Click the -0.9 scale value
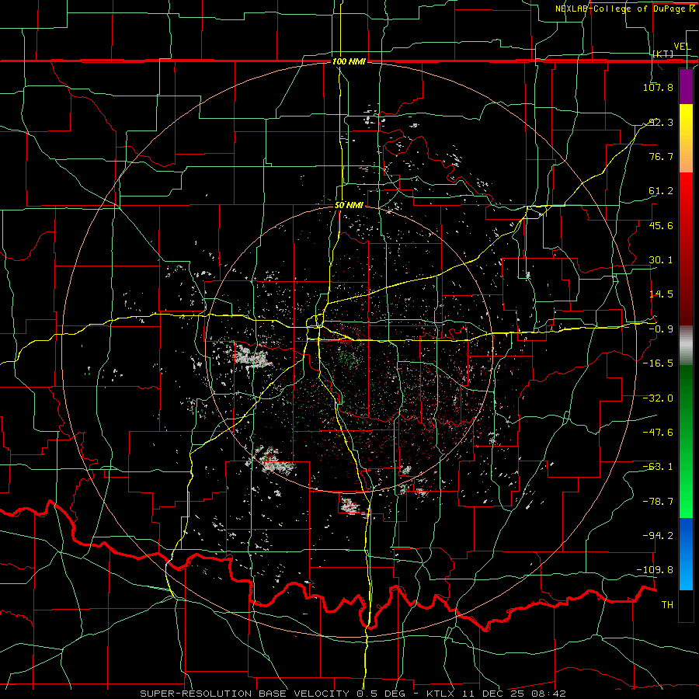The height and width of the screenshot is (699, 699). pos(661,329)
